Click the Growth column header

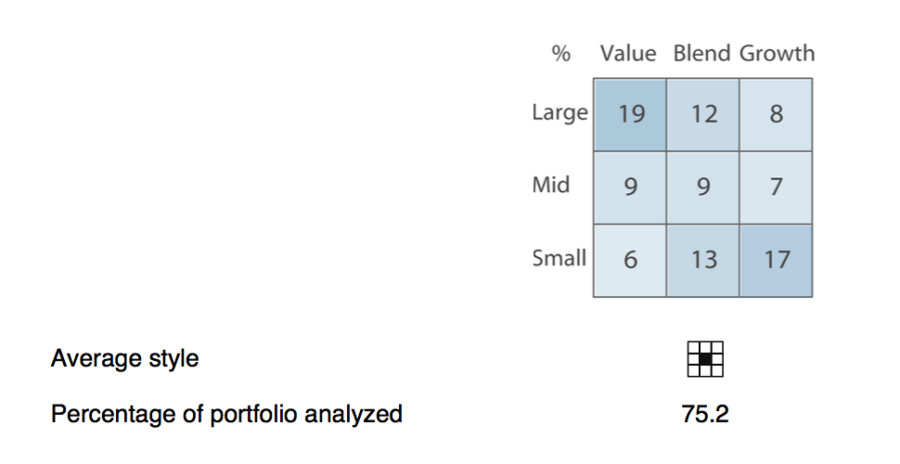click(777, 54)
